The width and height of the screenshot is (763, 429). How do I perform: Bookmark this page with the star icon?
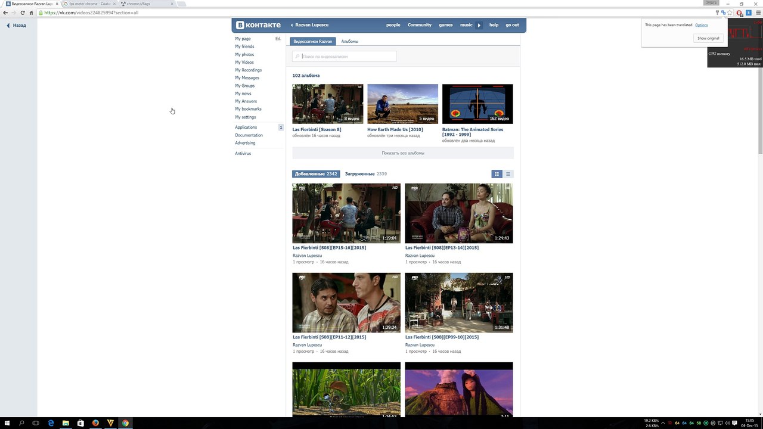tap(730, 13)
